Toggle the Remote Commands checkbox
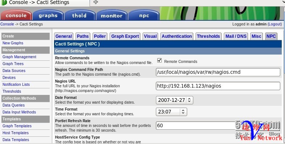 (x=160, y=60)
